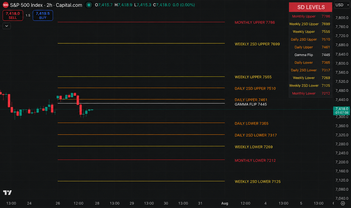Click the MONTHLY LOWER 7212 chart label
The height and width of the screenshot is (208, 351).
coord(255,161)
